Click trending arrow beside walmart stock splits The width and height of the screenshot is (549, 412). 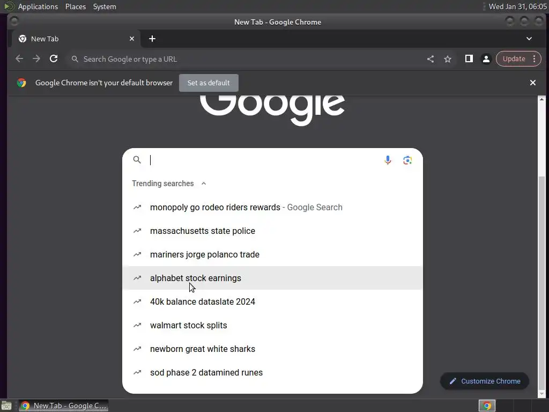[x=137, y=325]
